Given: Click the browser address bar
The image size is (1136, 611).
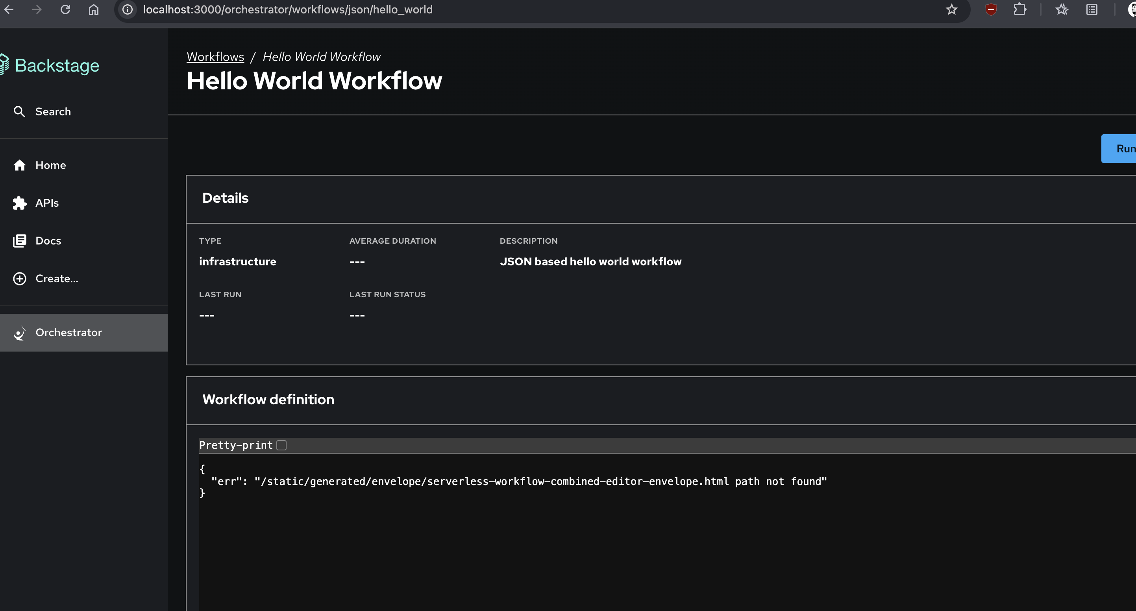Looking at the screenshot, I should click(x=529, y=9).
